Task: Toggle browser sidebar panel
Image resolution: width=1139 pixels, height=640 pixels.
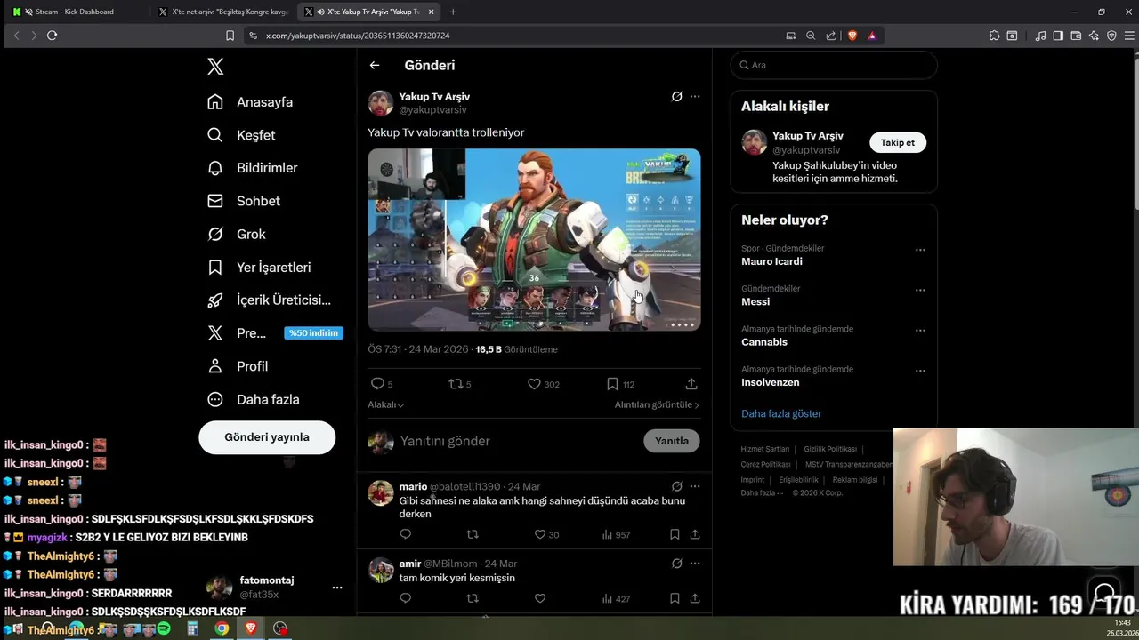Action: [1058, 36]
